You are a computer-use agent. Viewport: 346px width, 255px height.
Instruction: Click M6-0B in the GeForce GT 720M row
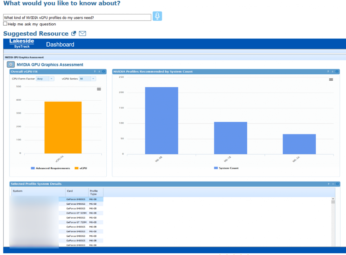[x=93, y=222]
